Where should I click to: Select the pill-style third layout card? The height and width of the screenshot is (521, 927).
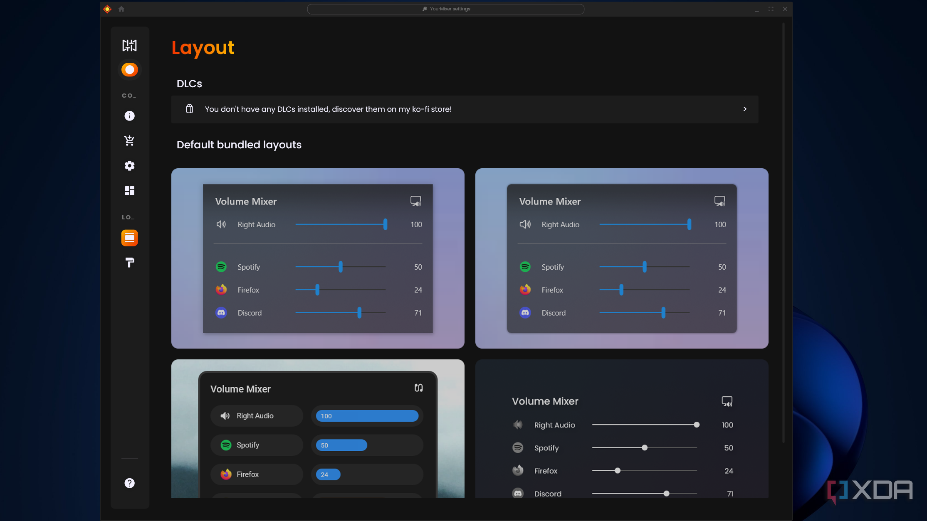[x=318, y=428]
